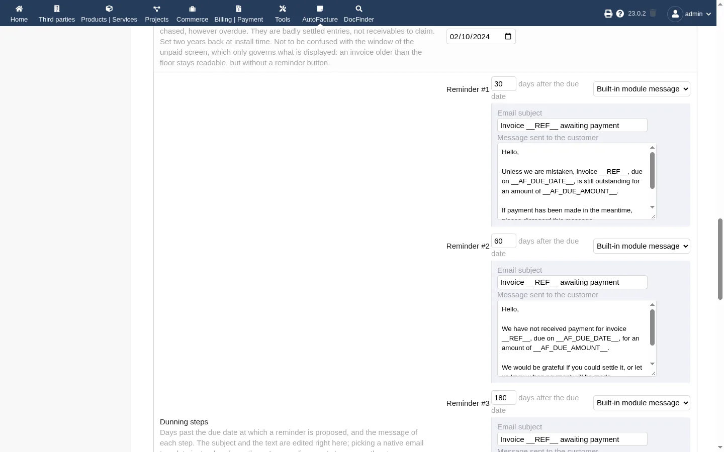
Task: Click the main page vertical scrollbar thumb
Action: tap(720, 259)
